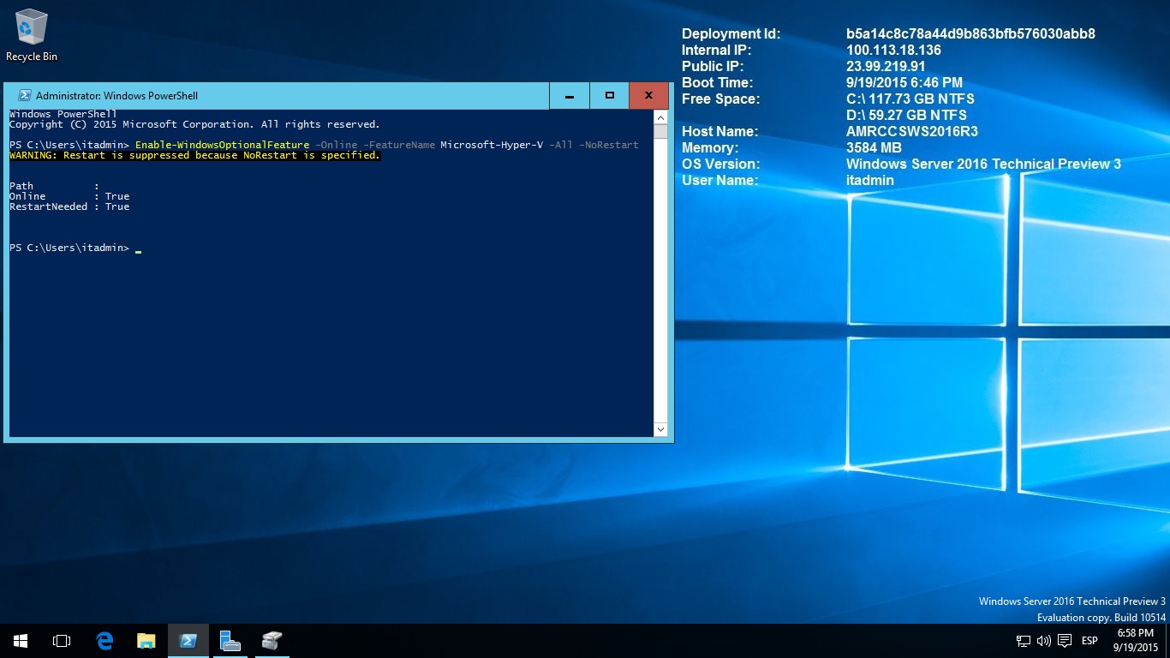Open the clock and date flyout

(x=1135, y=641)
